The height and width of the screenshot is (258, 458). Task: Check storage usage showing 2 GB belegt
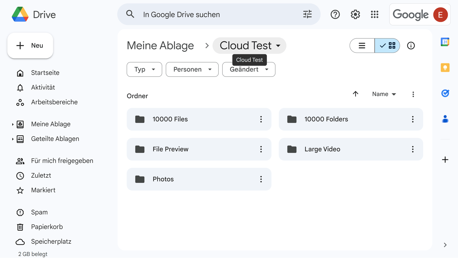click(x=32, y=254)
